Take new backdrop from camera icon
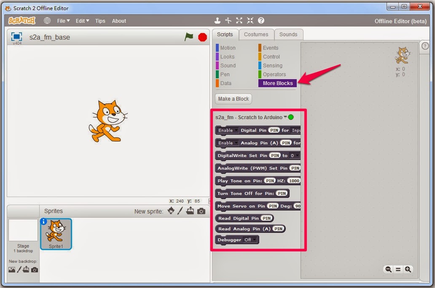This screenshot has width=435, height=288. [x=35, y=270]
